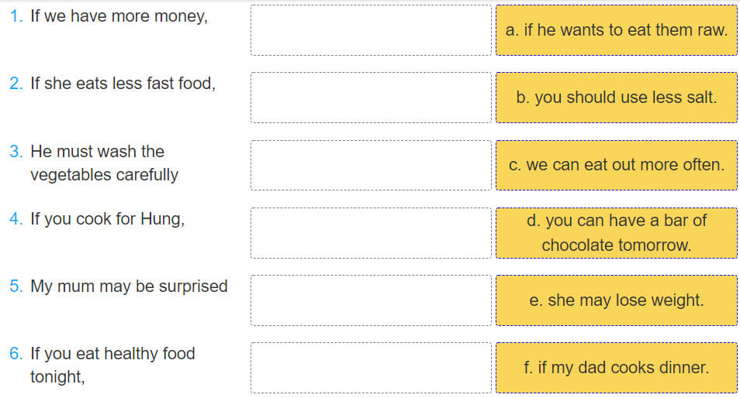
Task: Click the empty box beside 'My mum may be surprised'
Action: click(x=371, y=300)
